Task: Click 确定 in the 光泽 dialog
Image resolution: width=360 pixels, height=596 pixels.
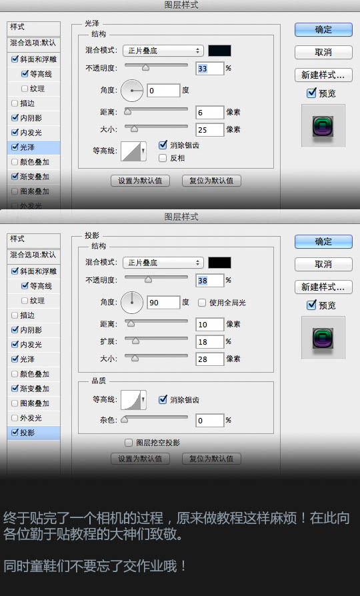Action: coord(323,29)
